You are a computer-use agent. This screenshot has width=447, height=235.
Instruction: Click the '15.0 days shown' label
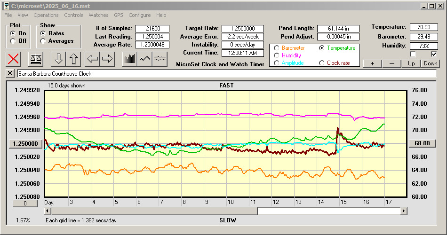66,86
